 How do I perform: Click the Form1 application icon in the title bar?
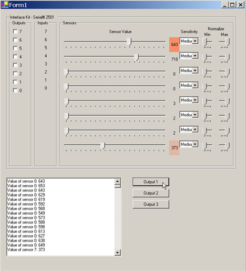coord(5,5)
